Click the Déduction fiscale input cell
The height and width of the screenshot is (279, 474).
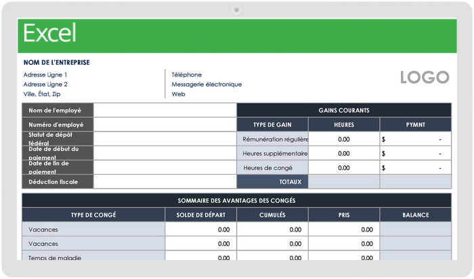[165, 181]
